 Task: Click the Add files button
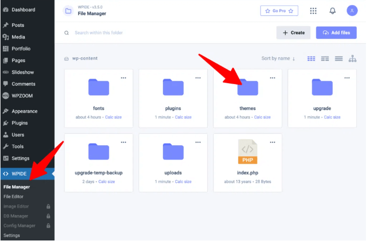tap(336, 33)
